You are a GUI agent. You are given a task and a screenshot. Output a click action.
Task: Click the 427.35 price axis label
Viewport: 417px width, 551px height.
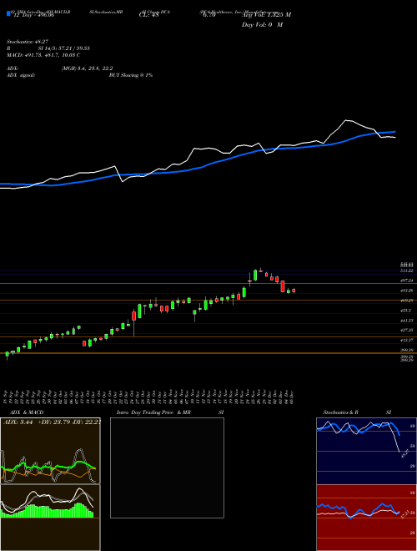(408, 331)
